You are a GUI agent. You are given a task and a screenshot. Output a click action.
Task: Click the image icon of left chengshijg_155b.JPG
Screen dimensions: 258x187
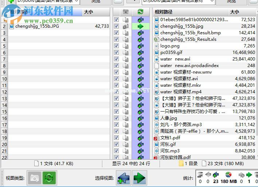pyautogui.click(x=12, y=26)
